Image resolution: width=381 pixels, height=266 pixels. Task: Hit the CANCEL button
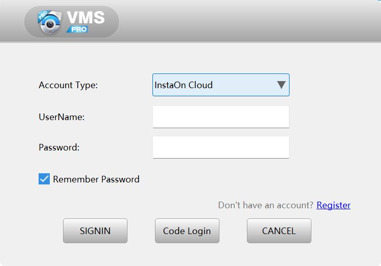(x=279, y=231)
